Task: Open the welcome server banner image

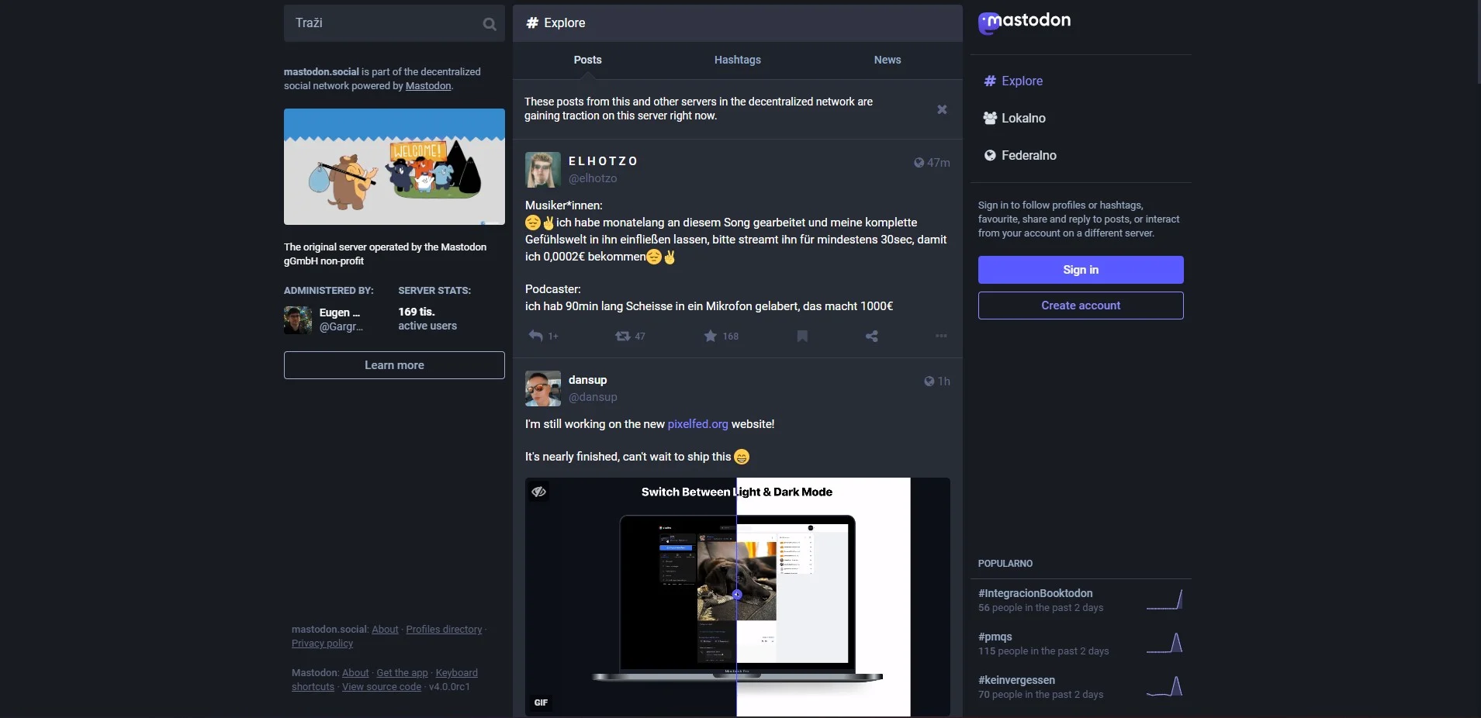Action: (x=394, y=167)
